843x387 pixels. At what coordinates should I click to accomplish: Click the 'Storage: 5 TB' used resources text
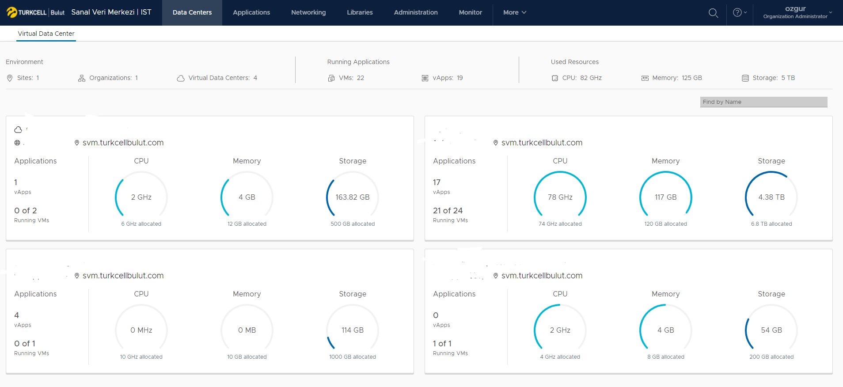click(x=774, y=78)
